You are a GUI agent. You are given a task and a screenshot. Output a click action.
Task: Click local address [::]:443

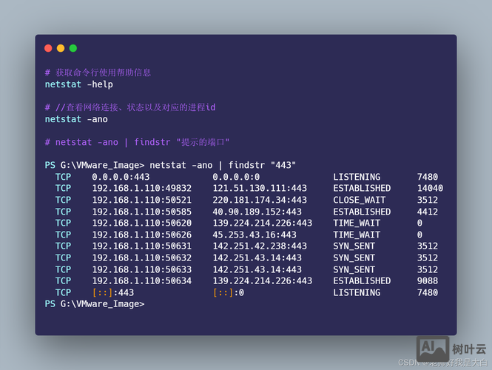pyautogui.click(x=113, y=293)
